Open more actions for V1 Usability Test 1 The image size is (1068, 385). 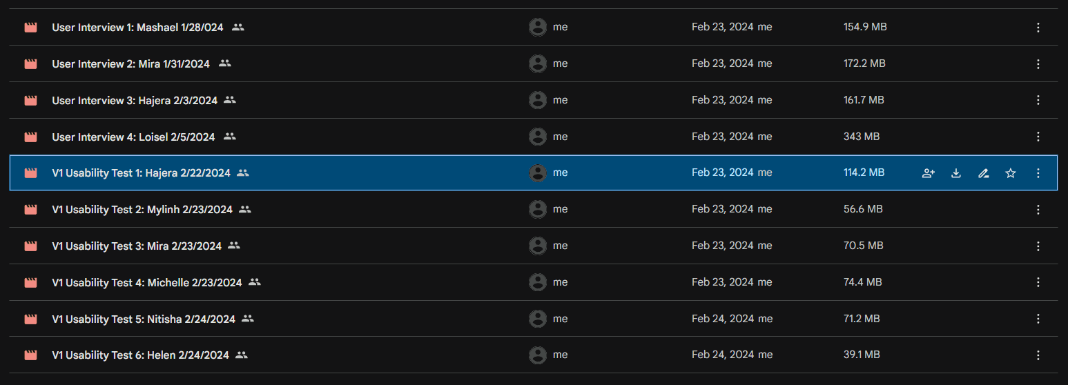[x=1038, y=173]
